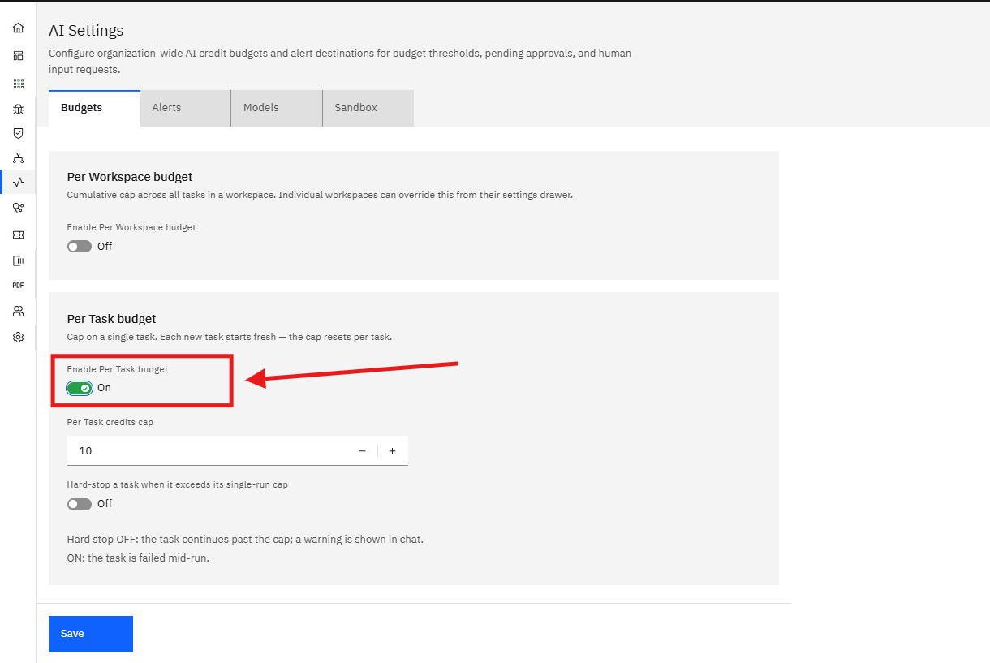Open the Sandbox tab
The image size is (990, 663).
(368, 108)
